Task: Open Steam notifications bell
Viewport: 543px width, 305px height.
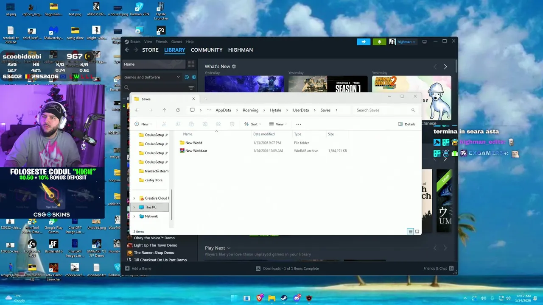Action: (x=379, y=42)
